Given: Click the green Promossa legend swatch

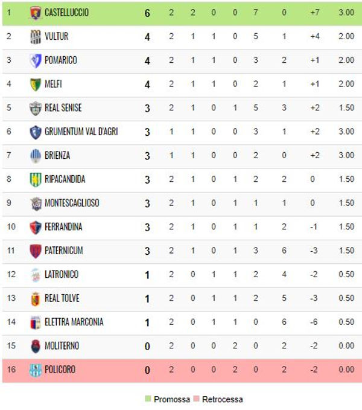Looking at the screenshot, I should click(x=148, y=399).
